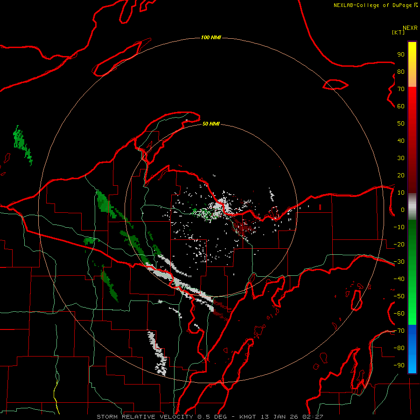Click the 0 value on velocity scale
The image size is (420, 420).
(403, 210)
